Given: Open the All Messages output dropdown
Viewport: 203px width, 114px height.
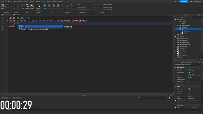Looking at the screenshot, I should [x=6, y=98].
